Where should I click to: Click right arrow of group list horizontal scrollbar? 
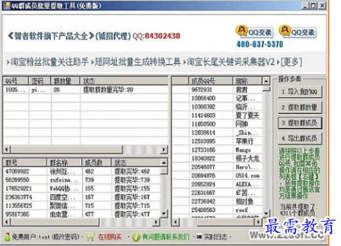click(x=156, y=222)
